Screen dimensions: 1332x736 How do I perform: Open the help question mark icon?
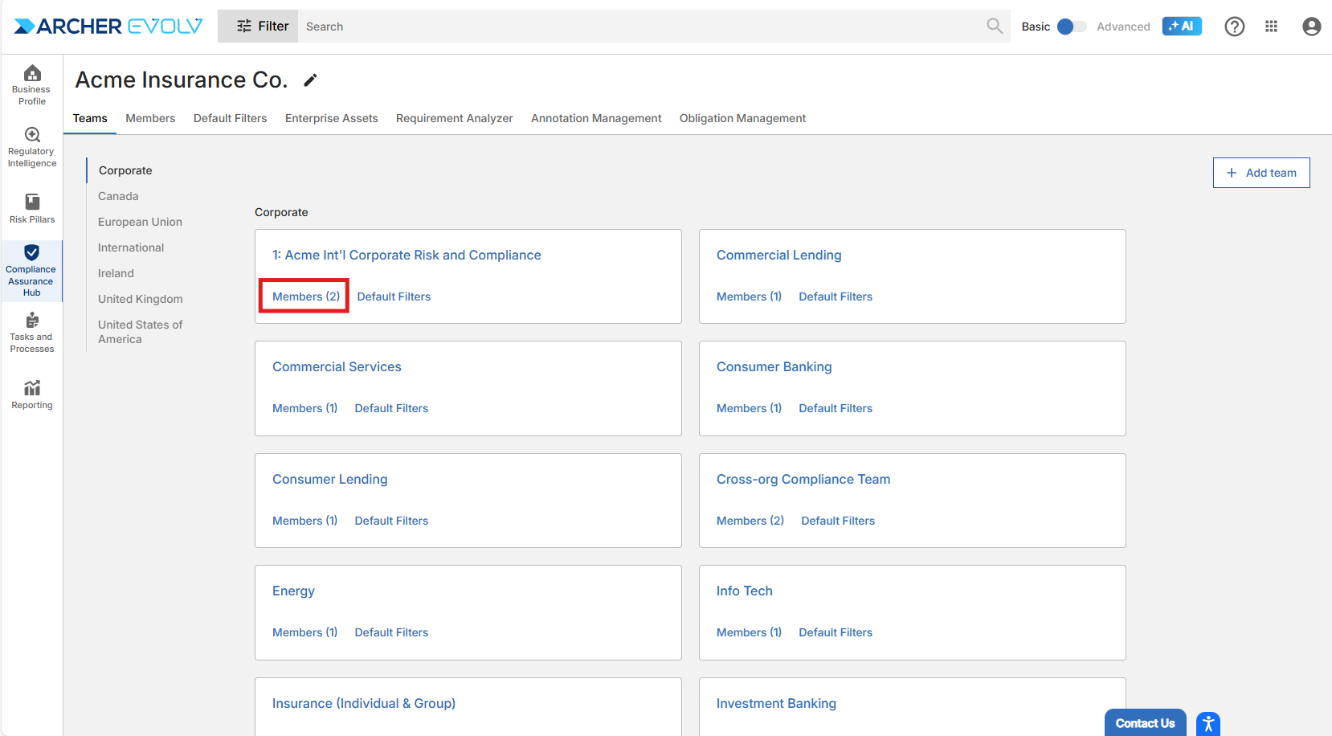1234,27
